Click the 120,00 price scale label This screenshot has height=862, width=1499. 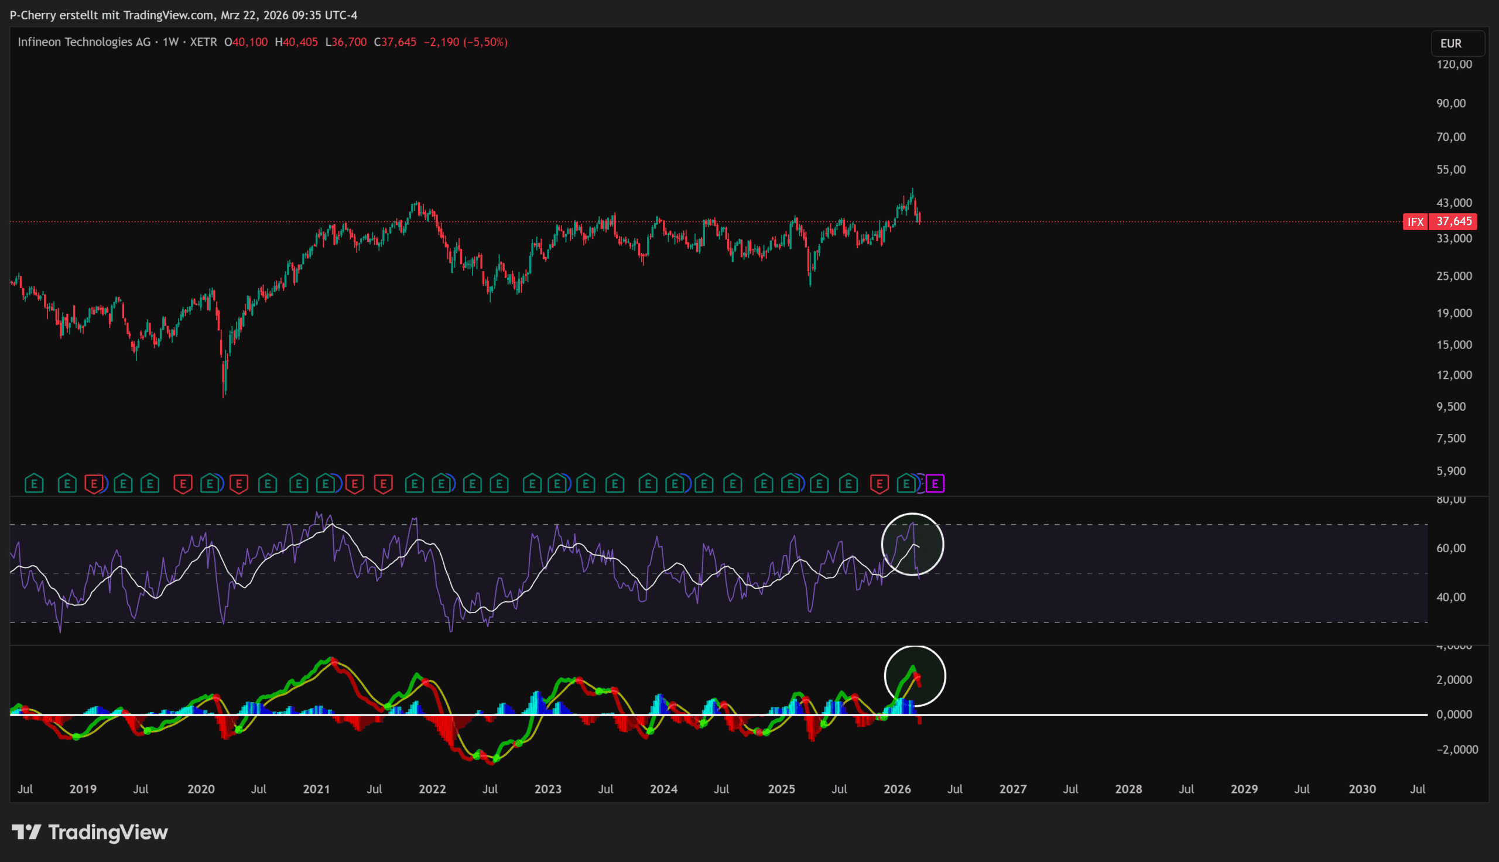(1454, 64)
